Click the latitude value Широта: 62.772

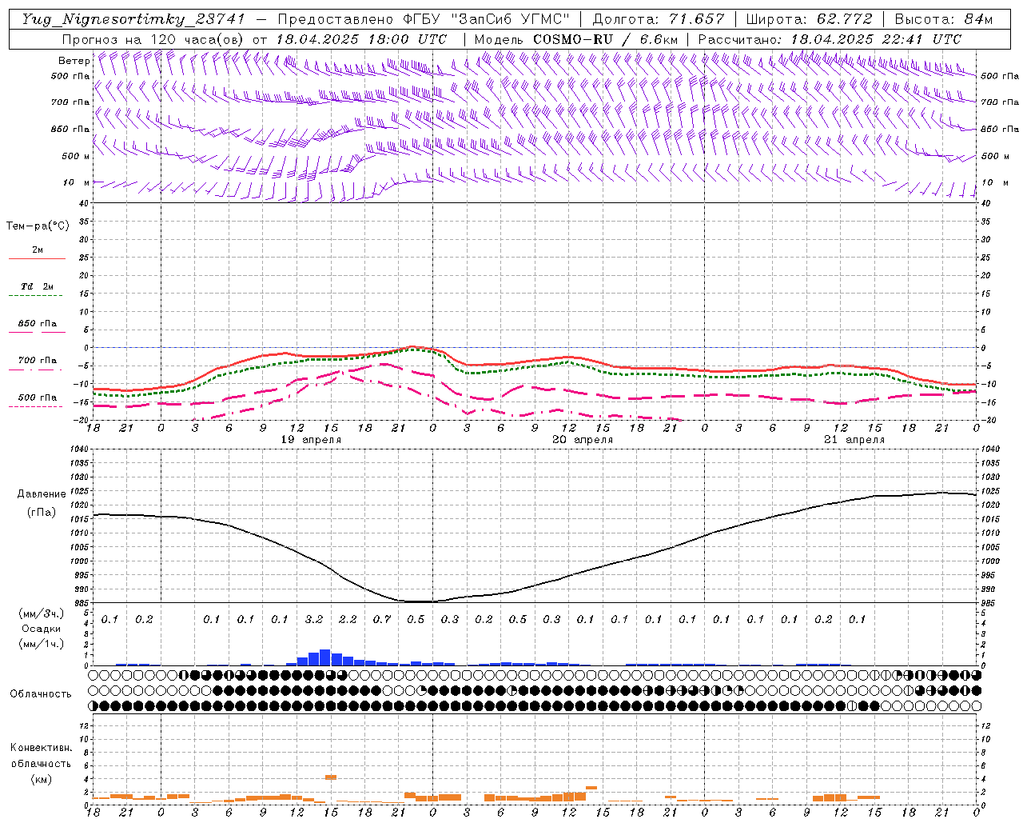(809, 19)
